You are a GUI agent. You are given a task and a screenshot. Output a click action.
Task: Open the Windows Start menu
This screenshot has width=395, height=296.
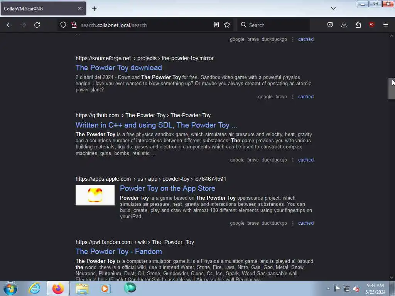pos(10,288)
